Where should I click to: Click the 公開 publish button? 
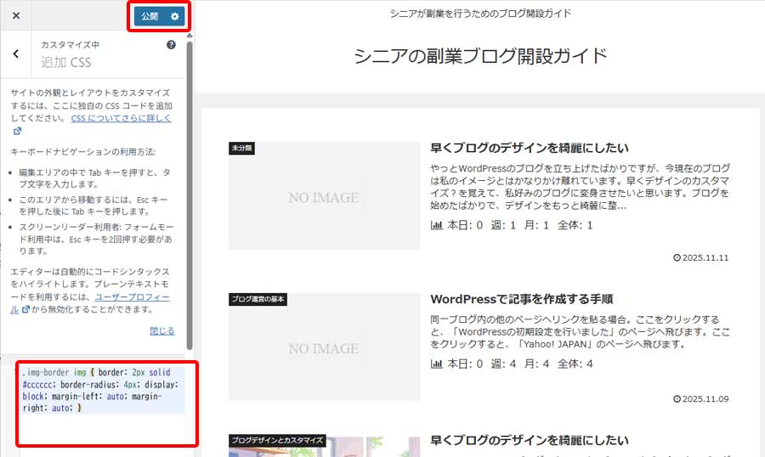tap(150, 16)
